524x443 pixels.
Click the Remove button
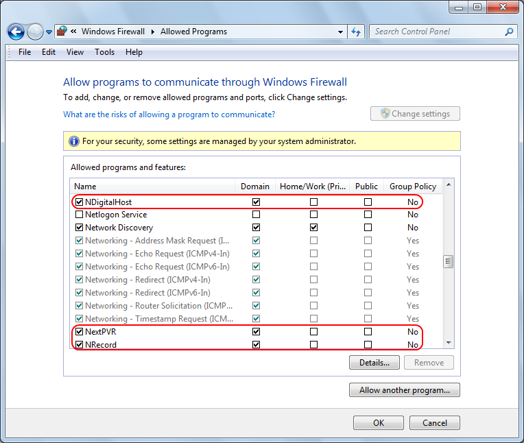pos(429,363)
